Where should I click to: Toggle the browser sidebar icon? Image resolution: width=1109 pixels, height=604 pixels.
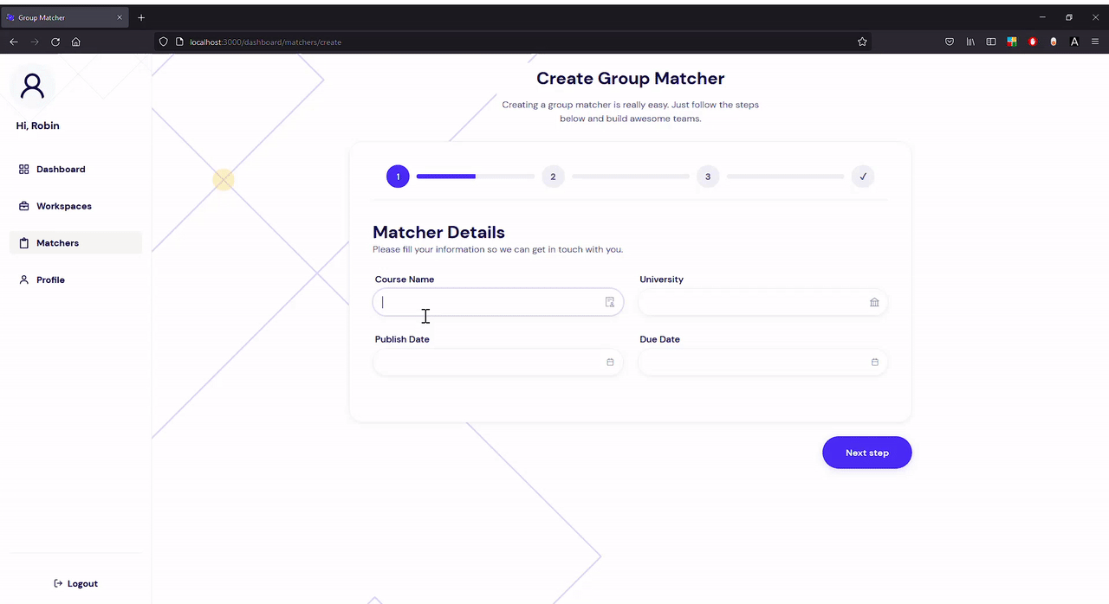(x=990, y=42)
